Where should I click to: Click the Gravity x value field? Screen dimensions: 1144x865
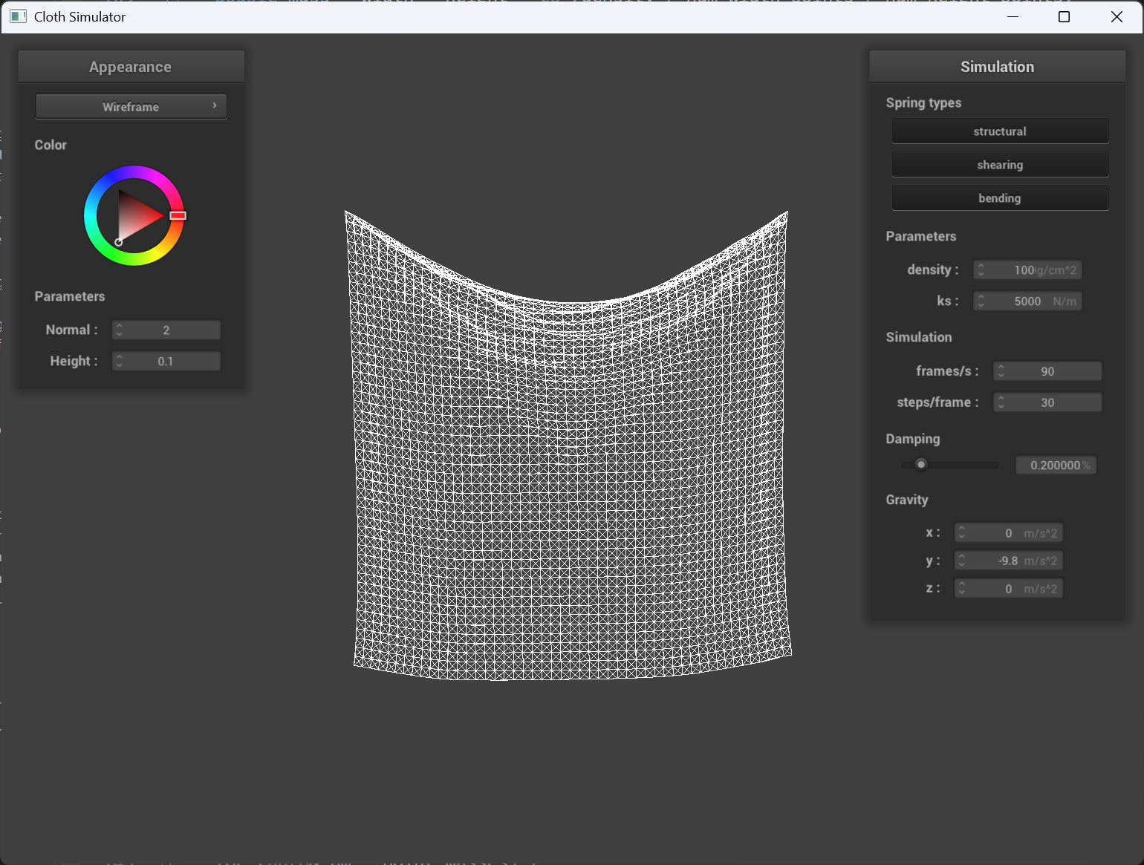coord(1008,533)
